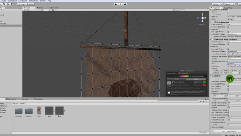Click the Skinned Mesh Renderer component icon
This screenshot has height=136, width=241.
(213, 40)
